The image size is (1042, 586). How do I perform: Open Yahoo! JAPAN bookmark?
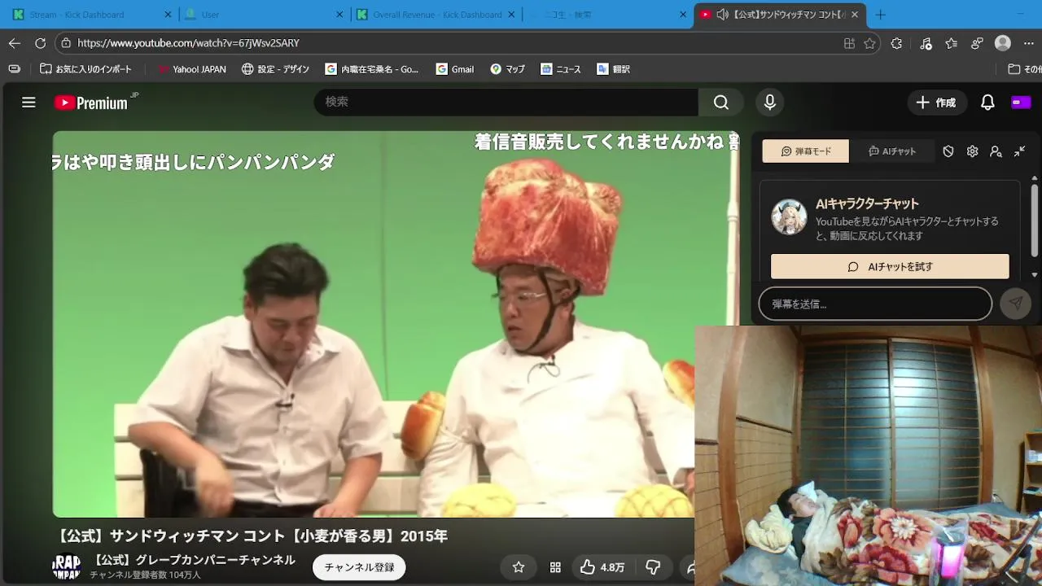(191, 69)
